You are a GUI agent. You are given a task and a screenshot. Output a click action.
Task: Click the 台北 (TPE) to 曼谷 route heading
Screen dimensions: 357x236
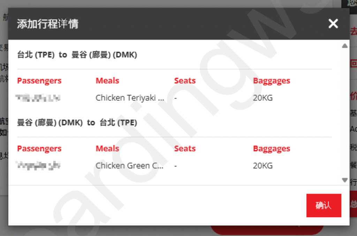point(77,55)
